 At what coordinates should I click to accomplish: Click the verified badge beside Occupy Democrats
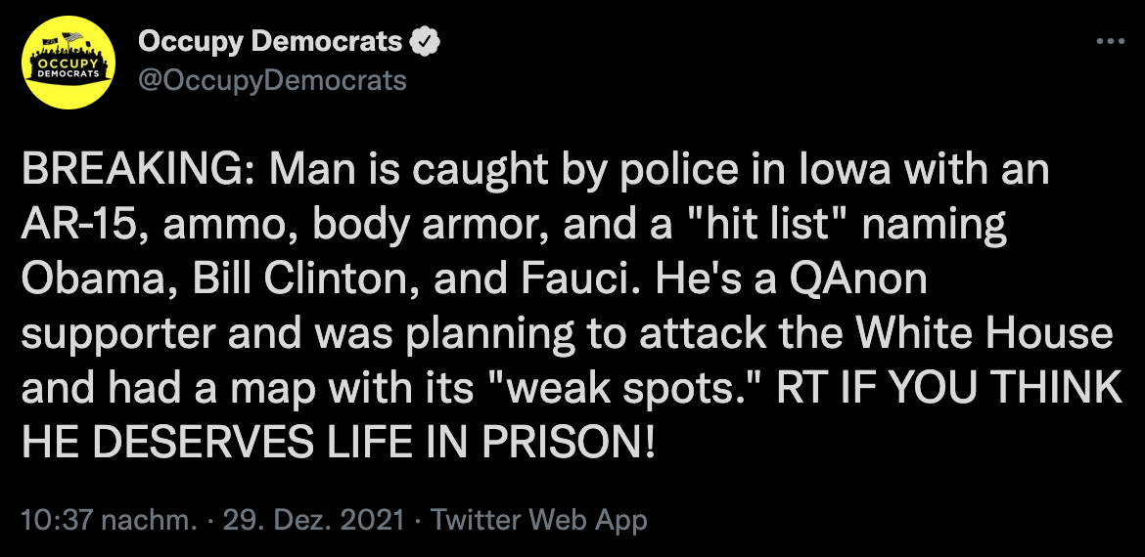(x=425, y=42)
